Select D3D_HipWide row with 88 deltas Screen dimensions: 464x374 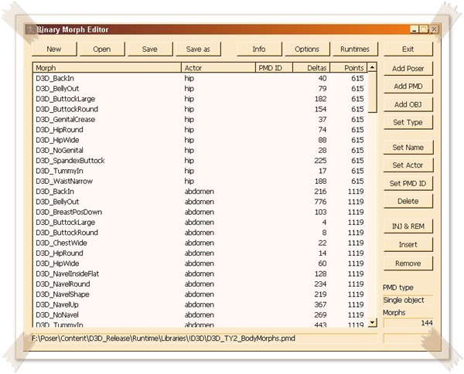pos(200,140)
